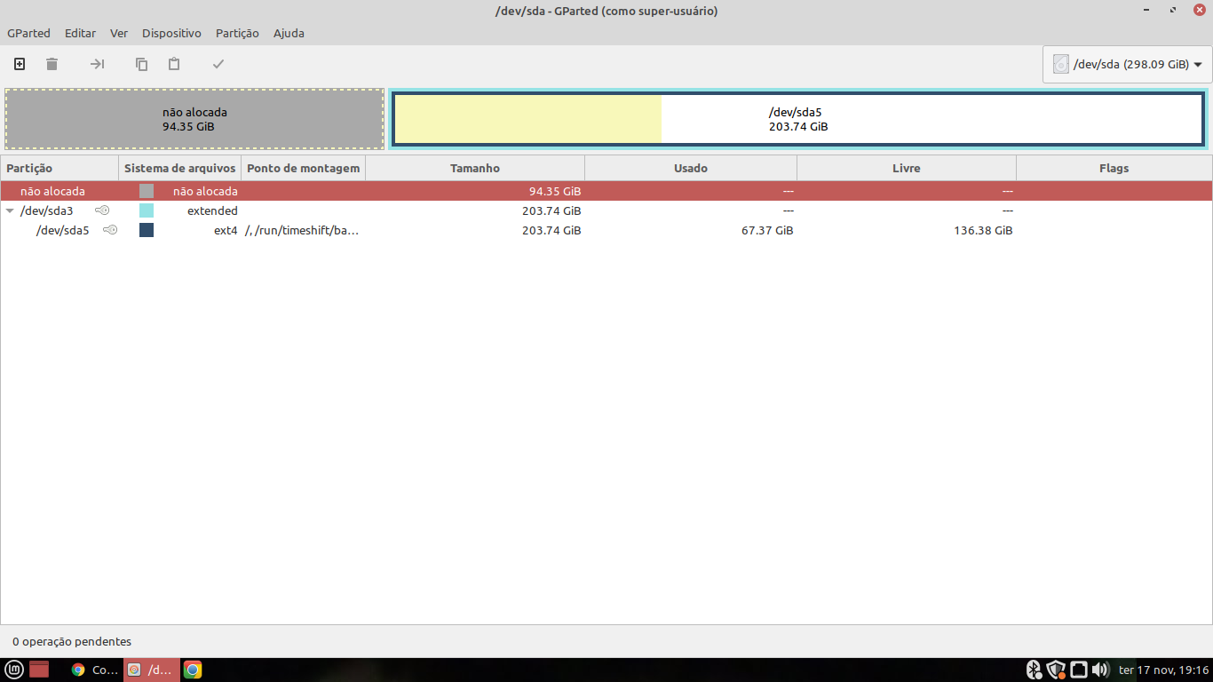This screenshot has width=1213, height=682.
Task: Open the Editar menu
Action: point(80,33)
